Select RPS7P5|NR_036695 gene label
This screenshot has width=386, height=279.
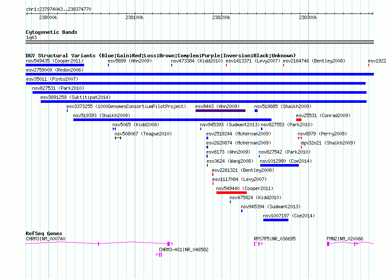[275, 239]
